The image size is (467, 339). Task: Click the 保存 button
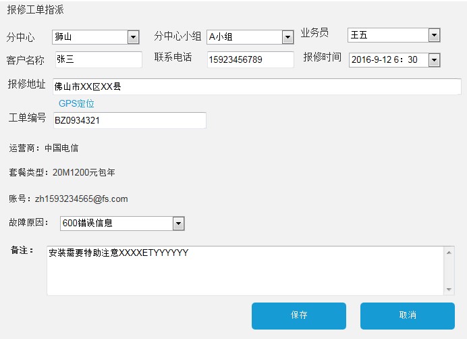[x=299, y=316]
